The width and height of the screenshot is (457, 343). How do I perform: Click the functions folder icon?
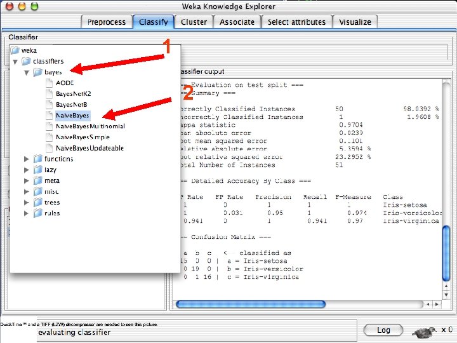[x=37, y=159]
